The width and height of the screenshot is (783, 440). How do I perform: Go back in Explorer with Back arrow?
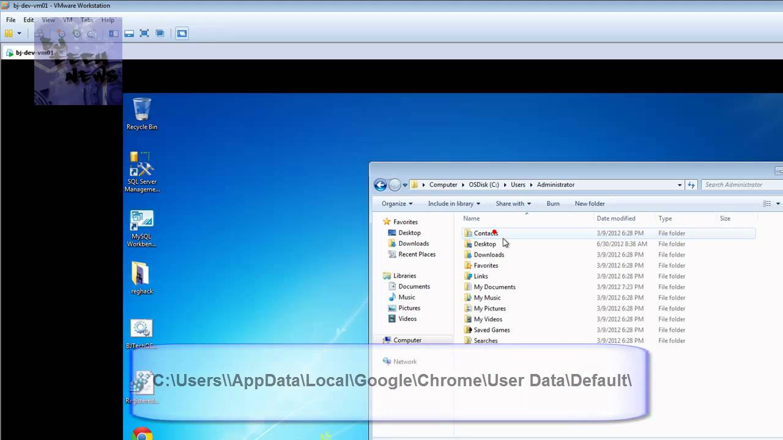pos(380,185)
